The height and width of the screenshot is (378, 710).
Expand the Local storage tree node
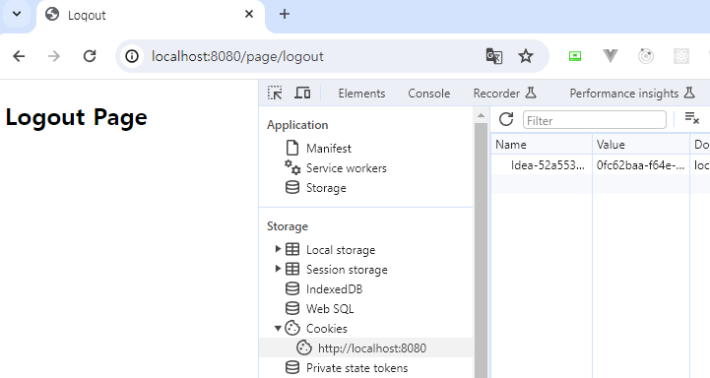point(278,249)
